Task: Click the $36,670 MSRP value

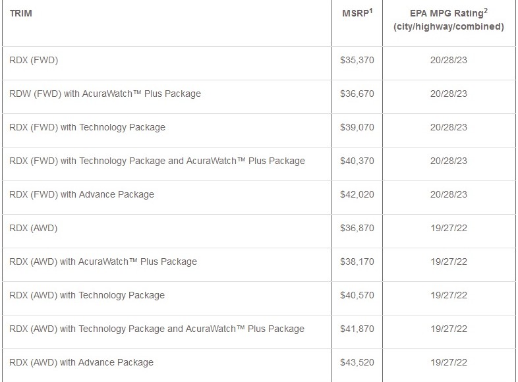Action: pyautogui.click(x=357, y=94)
